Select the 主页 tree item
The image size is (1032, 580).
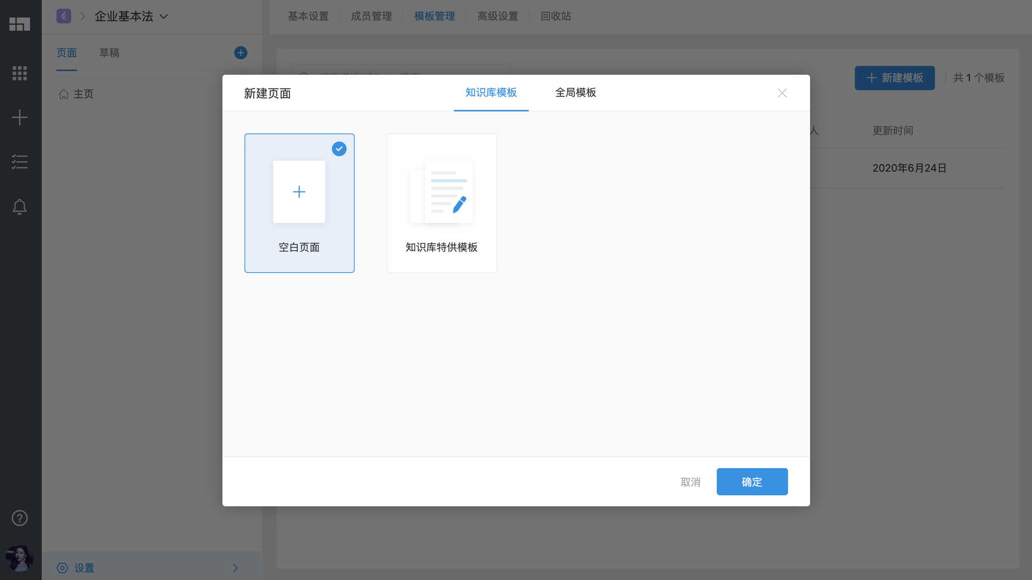pyautogui.click(x=84, y=94)
